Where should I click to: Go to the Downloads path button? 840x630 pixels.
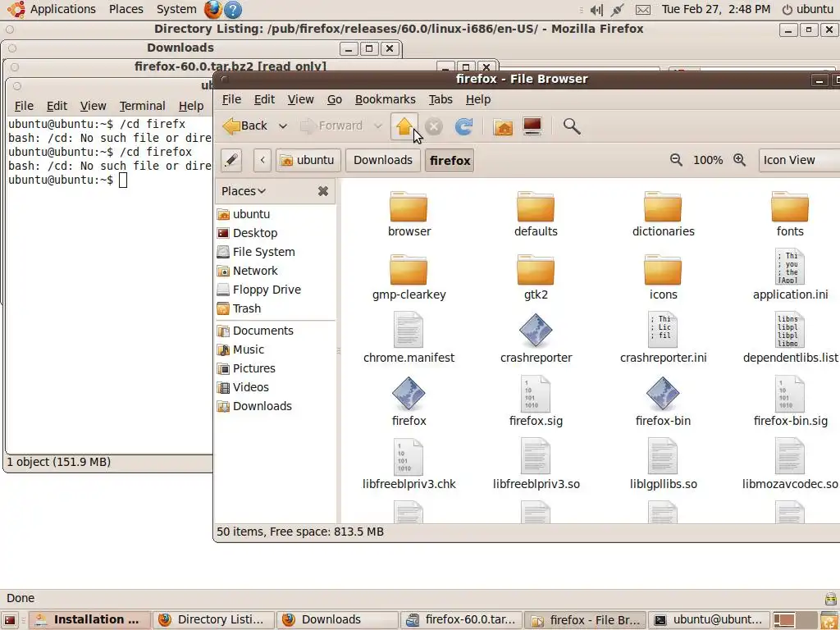[382, 160]
